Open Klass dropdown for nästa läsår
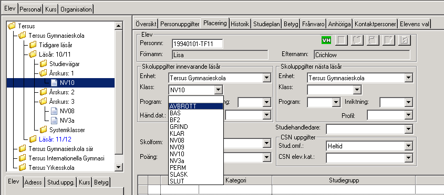The height and width of the screenshot is (195, 444). tap(357, 90)
